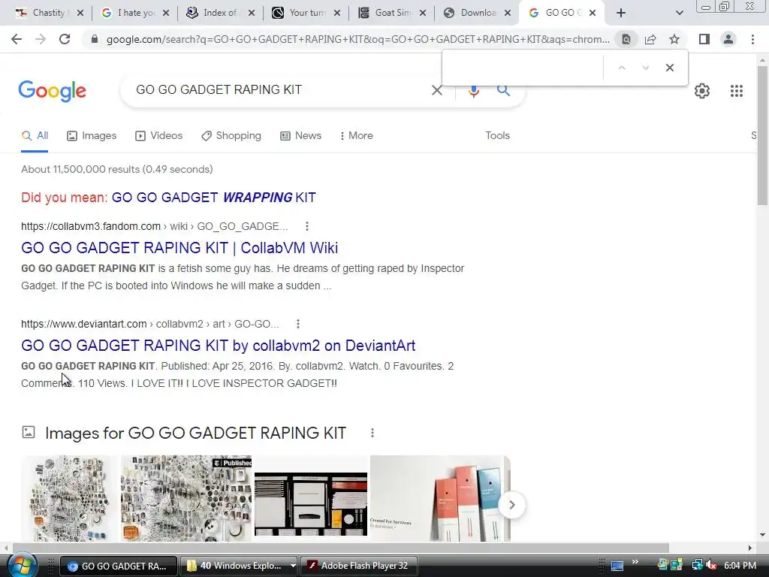Close the Goat Sim tab
The height and width of the screenshot is (577, 769).
coord(423,13)
